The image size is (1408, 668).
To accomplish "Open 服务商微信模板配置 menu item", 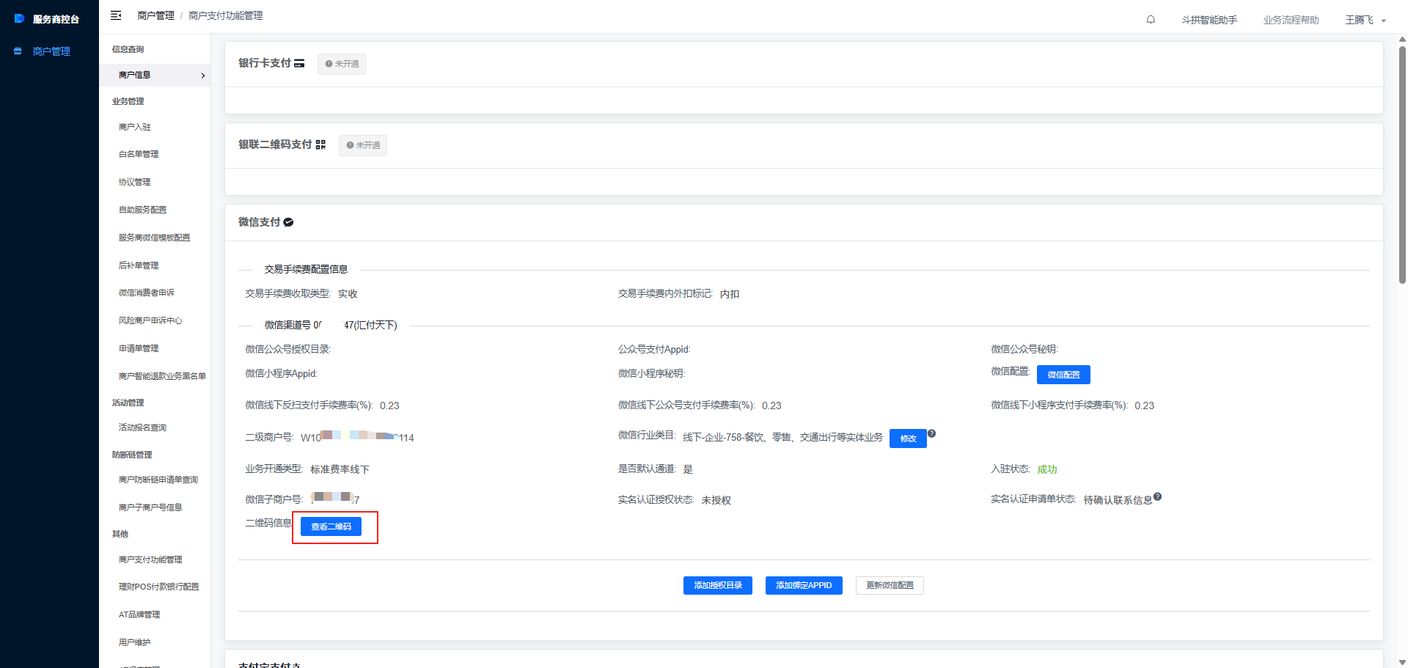I will [x=155, y=238].
